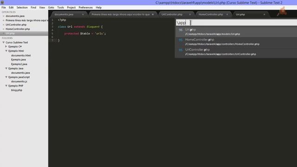Switch to the UrlController.php tab
297x167 pixels.
tap(172, 14)
